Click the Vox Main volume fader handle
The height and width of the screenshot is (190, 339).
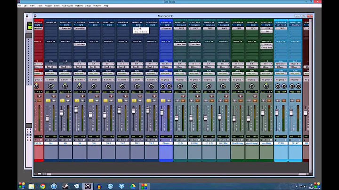[263, 112]
